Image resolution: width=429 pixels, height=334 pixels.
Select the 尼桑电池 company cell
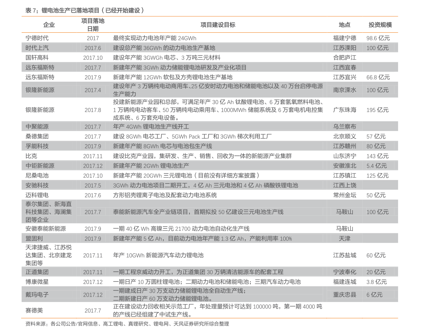pos(37,176)
